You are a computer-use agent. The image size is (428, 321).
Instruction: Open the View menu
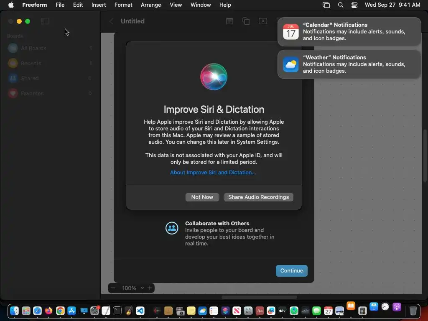coord(176,5)
